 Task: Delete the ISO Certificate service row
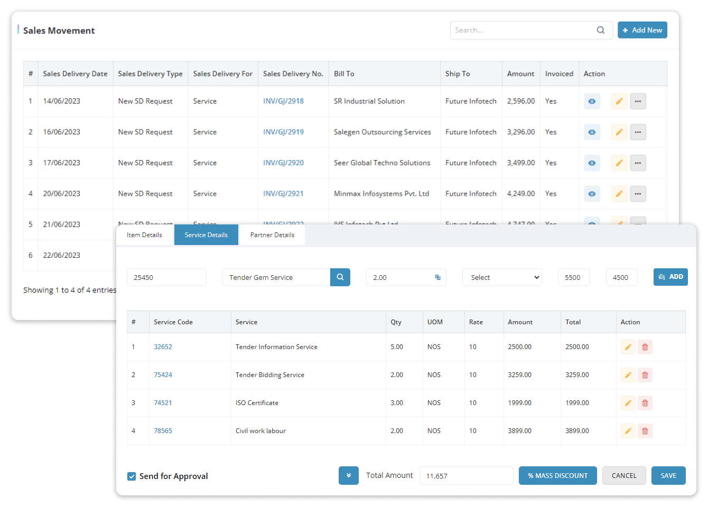tap(645, 402)
